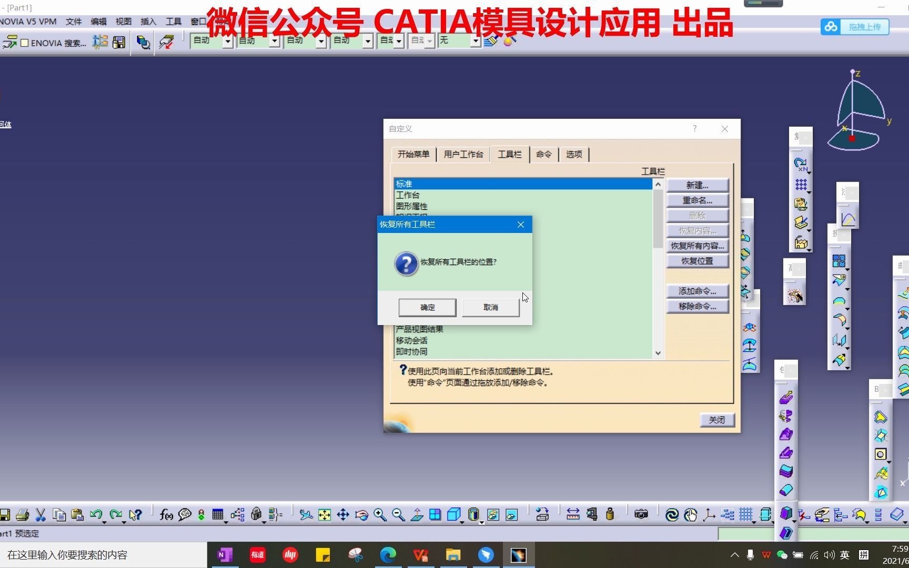Open the third 自动 dropdown

pyautogui.click(x=321, y=41)
